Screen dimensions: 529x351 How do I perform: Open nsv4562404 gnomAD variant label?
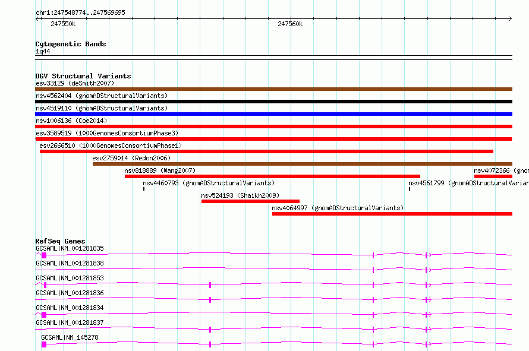(x=102, y=96)
